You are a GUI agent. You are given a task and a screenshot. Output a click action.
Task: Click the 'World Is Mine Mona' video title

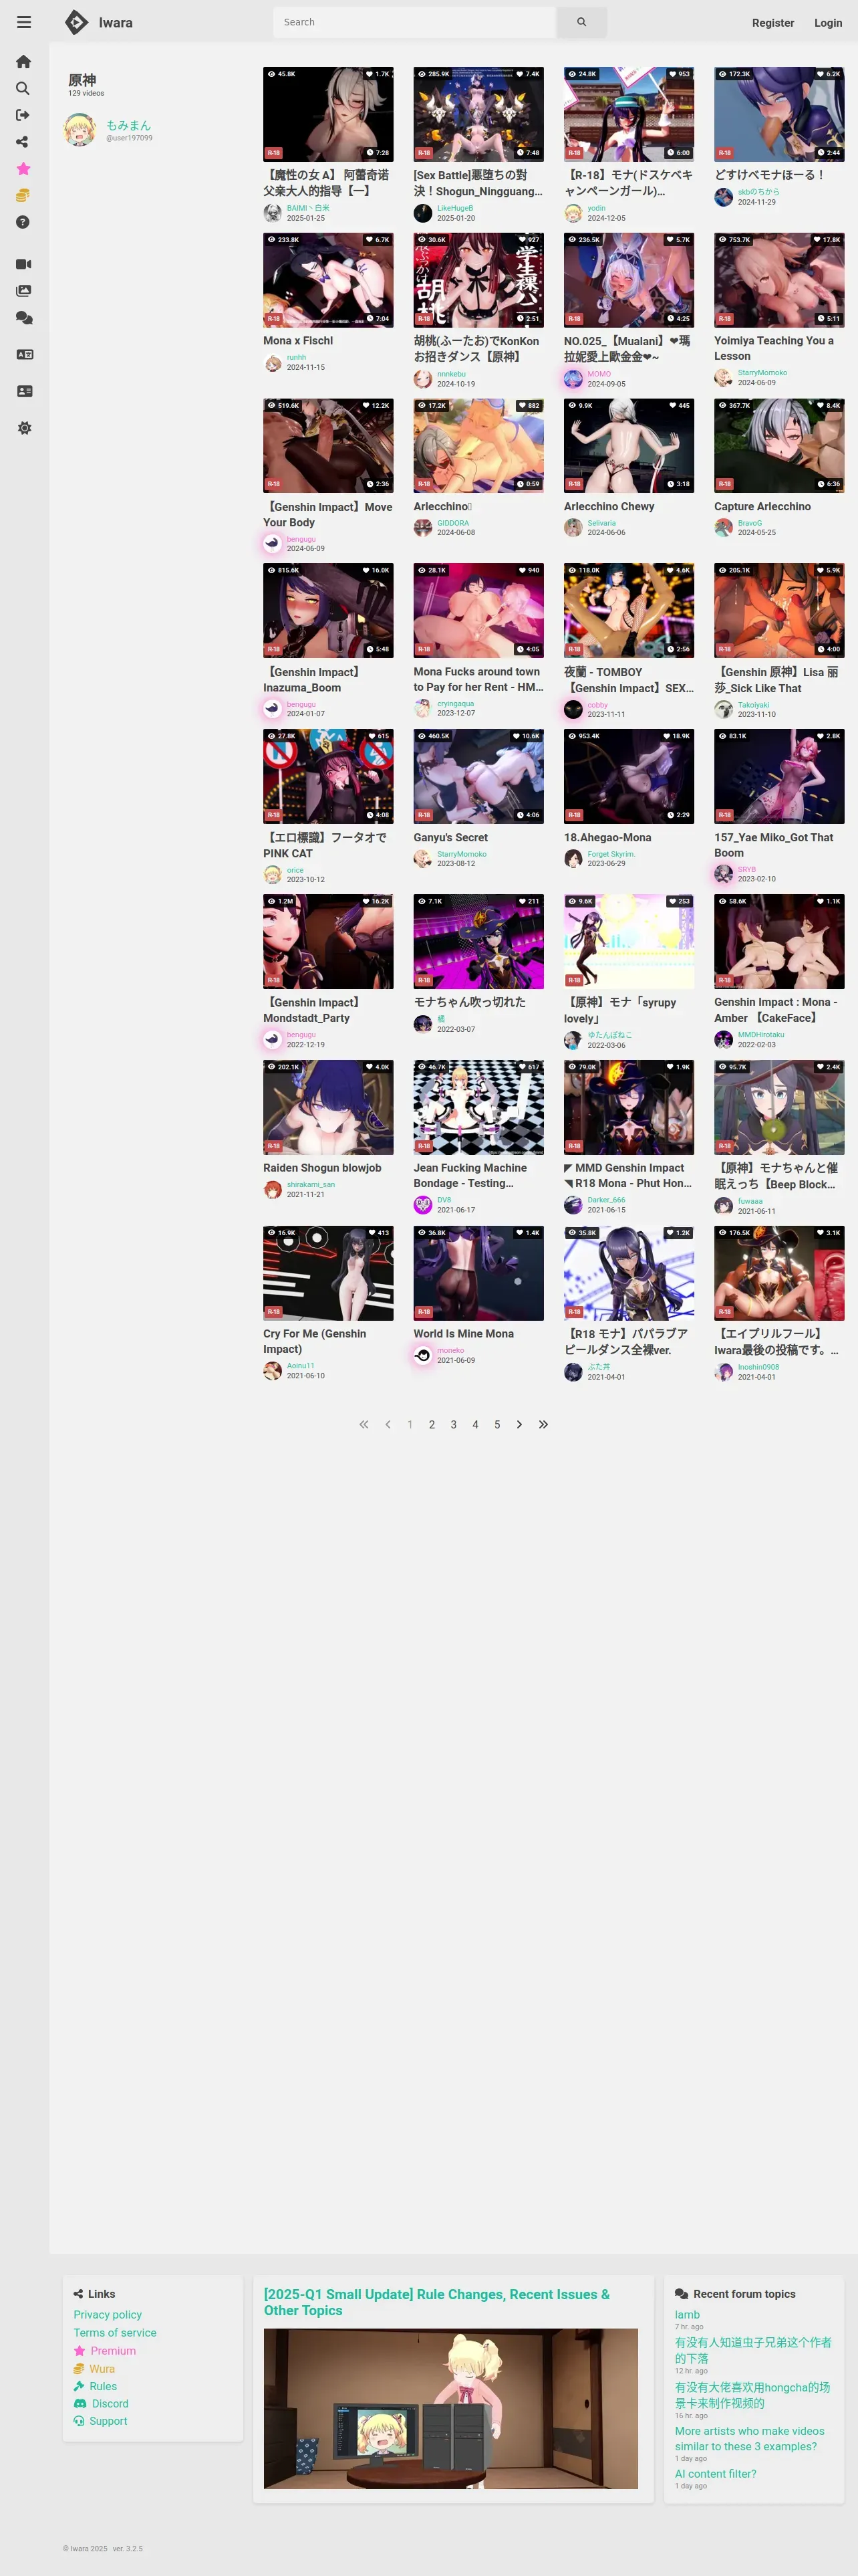(464, 1333)
